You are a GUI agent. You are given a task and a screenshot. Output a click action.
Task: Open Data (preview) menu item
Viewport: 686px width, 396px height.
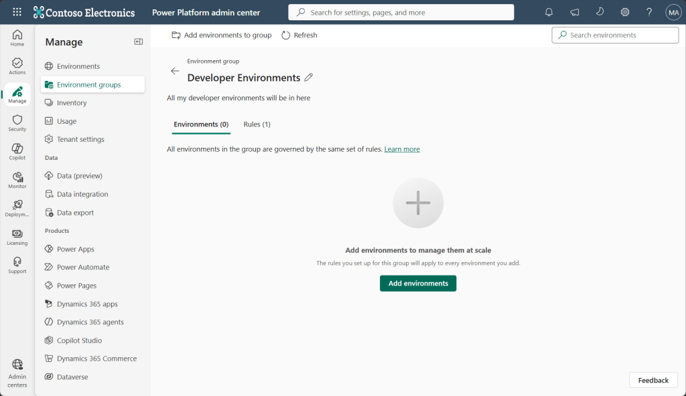92,176
